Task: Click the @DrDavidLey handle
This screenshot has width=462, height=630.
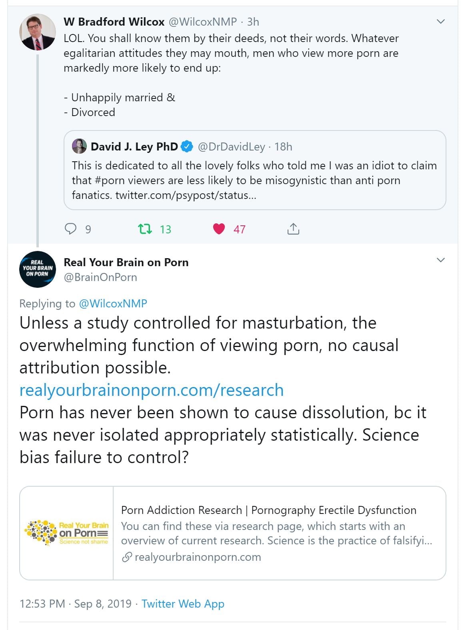Action: tap(231, 147)
